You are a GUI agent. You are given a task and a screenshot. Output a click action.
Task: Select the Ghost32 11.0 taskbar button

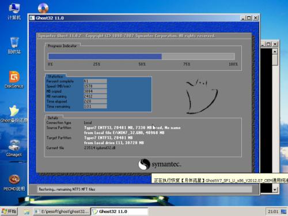pos(119,211)
